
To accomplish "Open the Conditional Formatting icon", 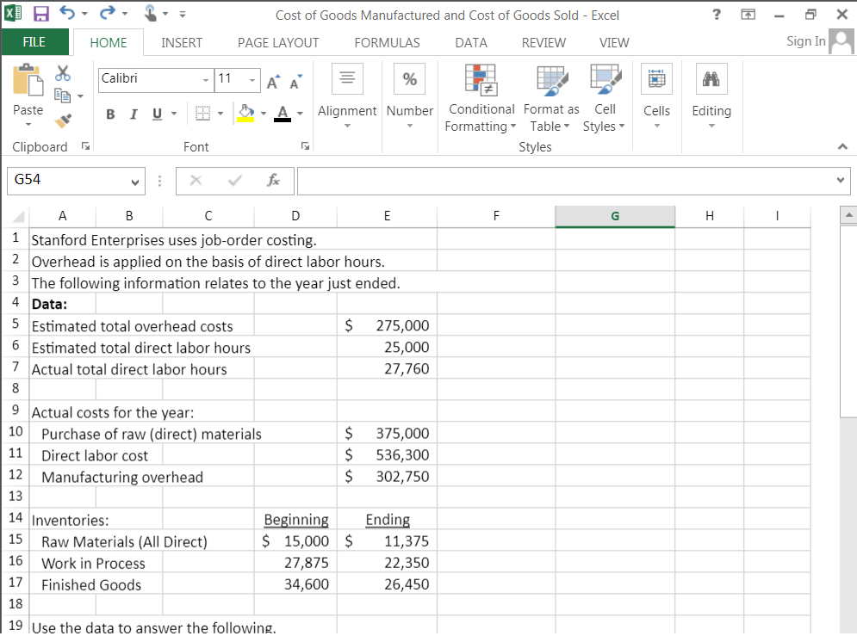I will point(481,80).
